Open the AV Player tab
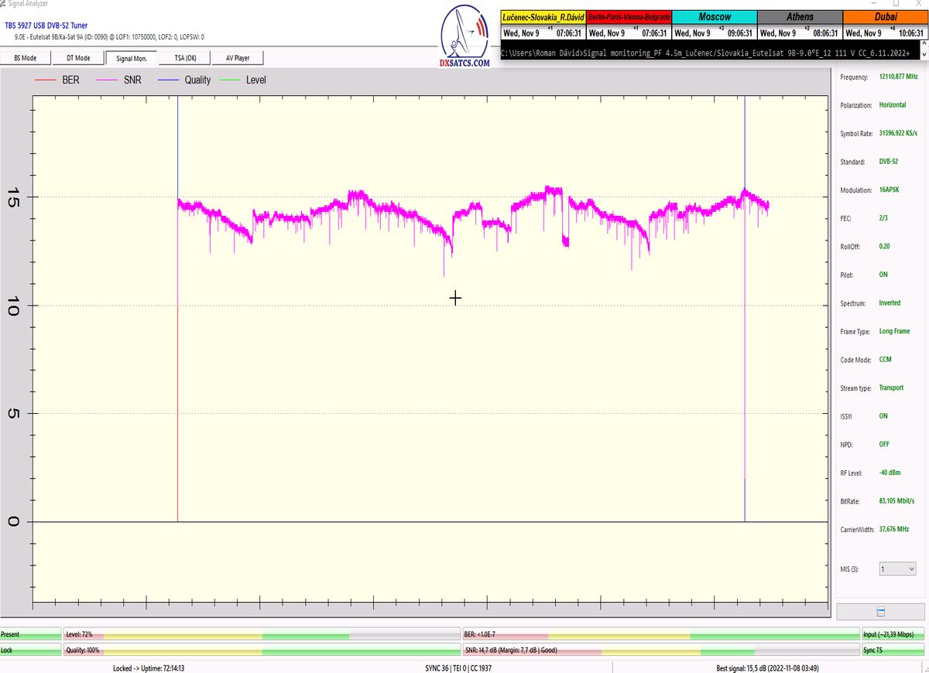This screenshot has width=929, height=673. [239, 58]
